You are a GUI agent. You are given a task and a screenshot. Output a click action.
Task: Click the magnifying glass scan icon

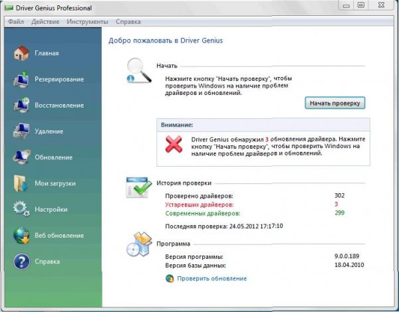(x=139, y=70)
